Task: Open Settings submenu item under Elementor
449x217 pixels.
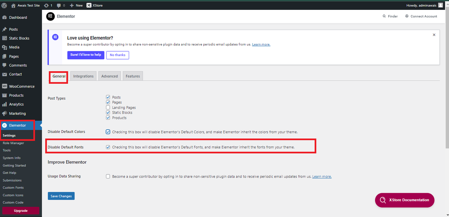Action: [9, 135]
